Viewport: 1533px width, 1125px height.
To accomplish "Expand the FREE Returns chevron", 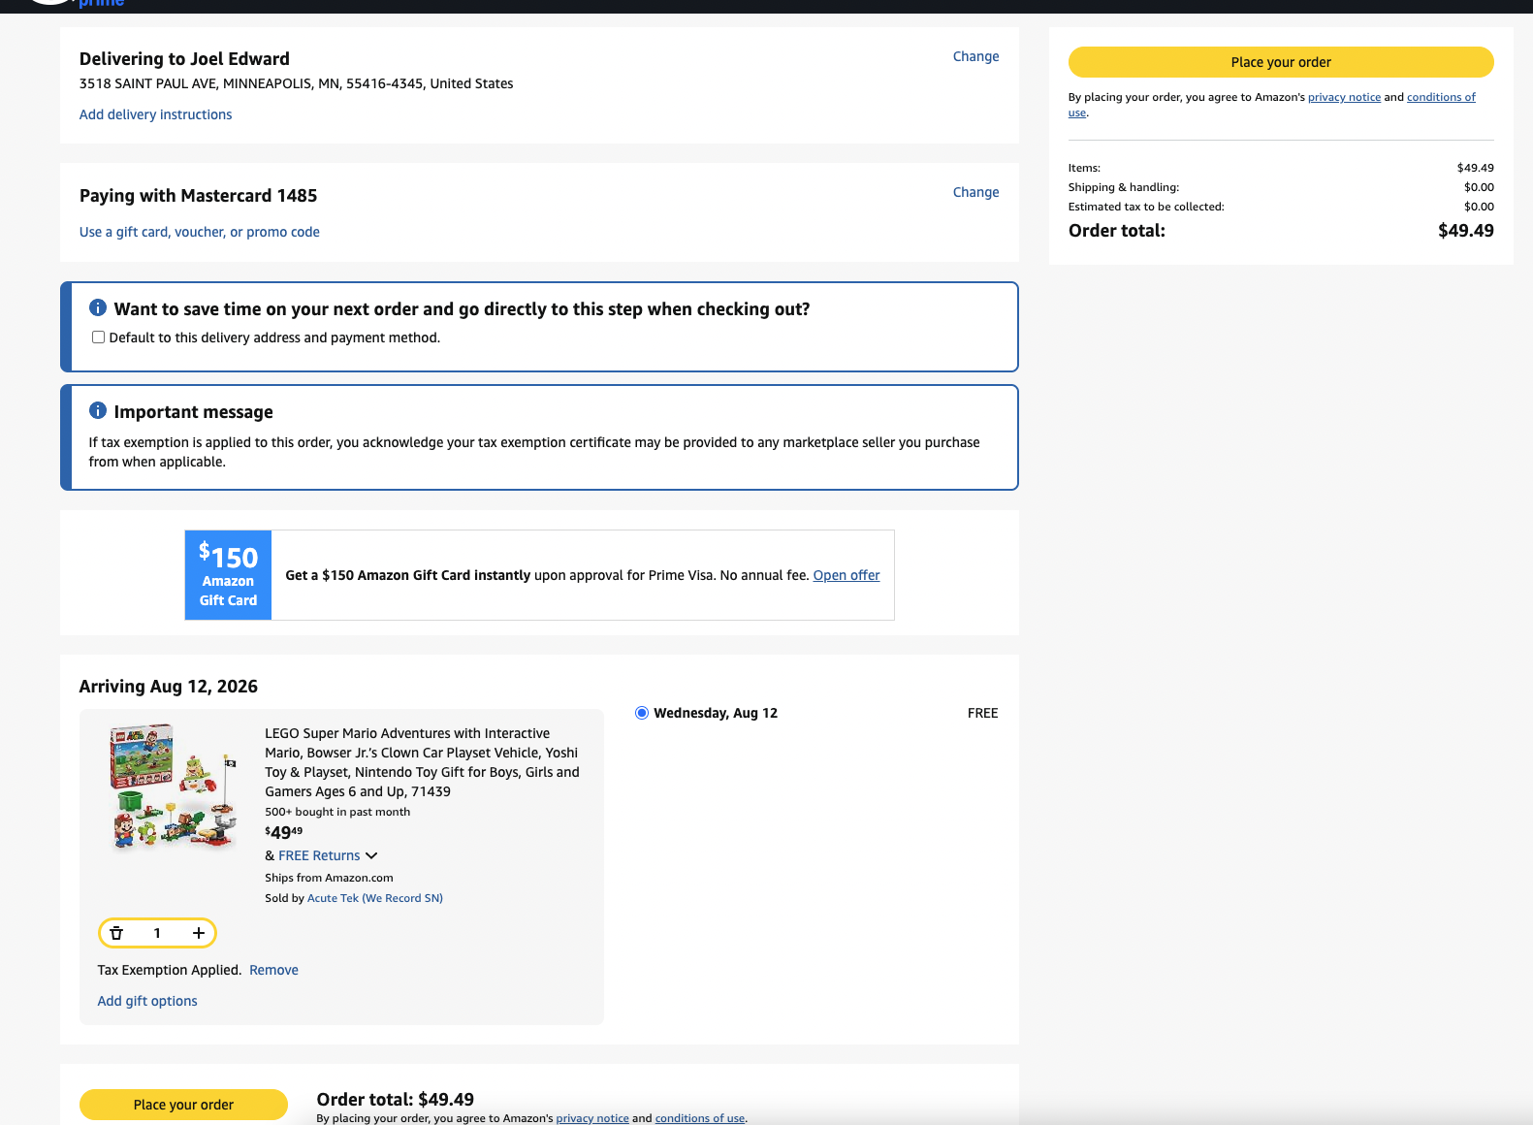I will tap(371, 855).
